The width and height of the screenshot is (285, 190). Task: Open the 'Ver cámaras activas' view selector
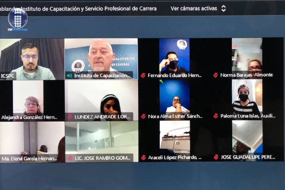coord(194,8)
